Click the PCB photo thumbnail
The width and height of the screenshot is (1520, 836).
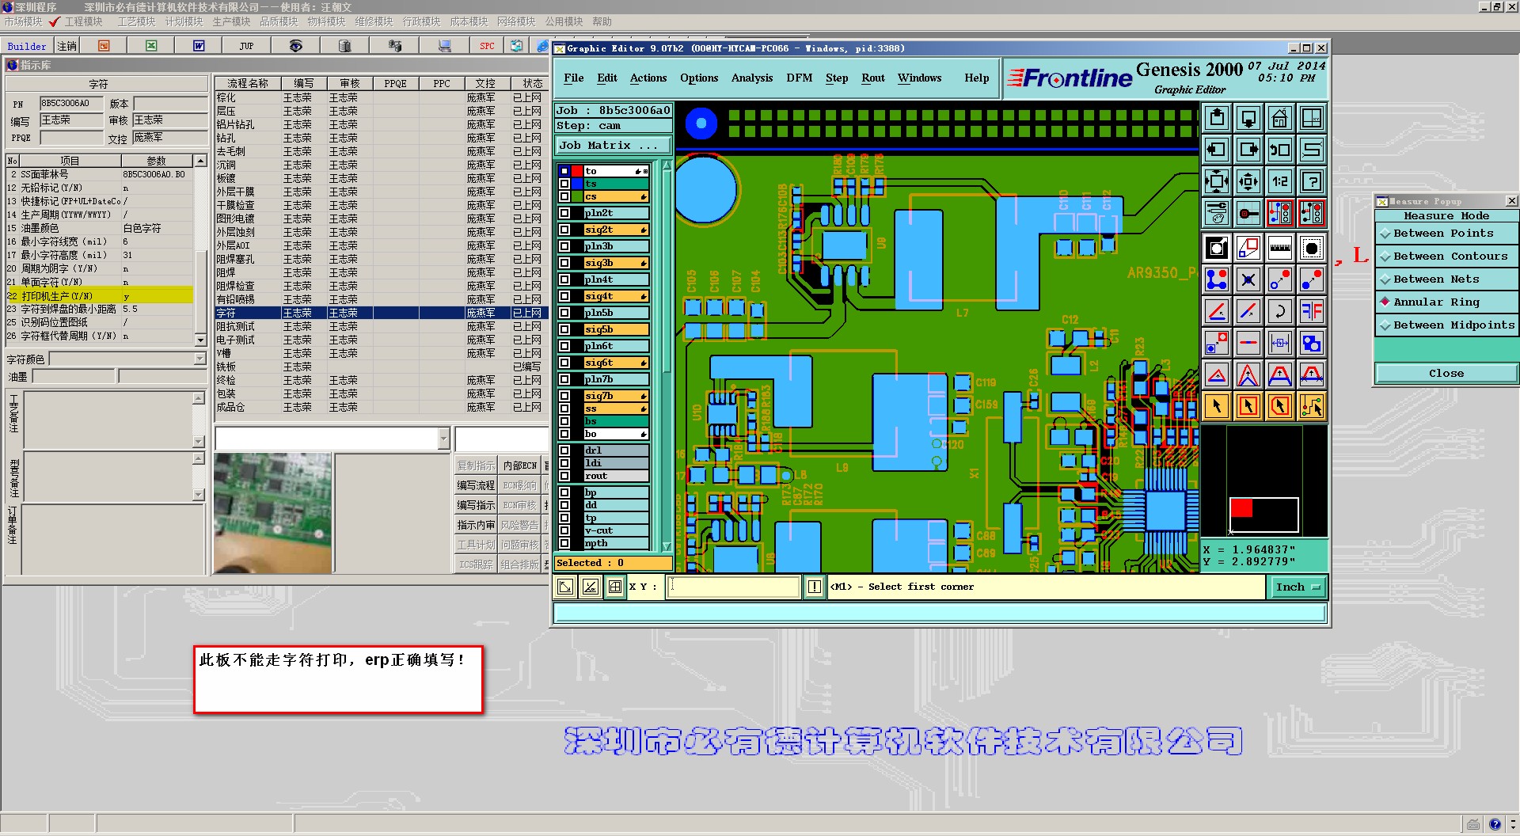273,511
